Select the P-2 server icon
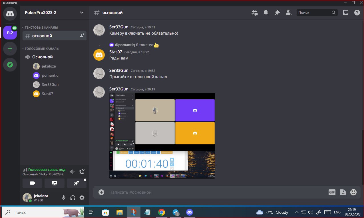The image size is (364, 218). [x=10, y=33]
